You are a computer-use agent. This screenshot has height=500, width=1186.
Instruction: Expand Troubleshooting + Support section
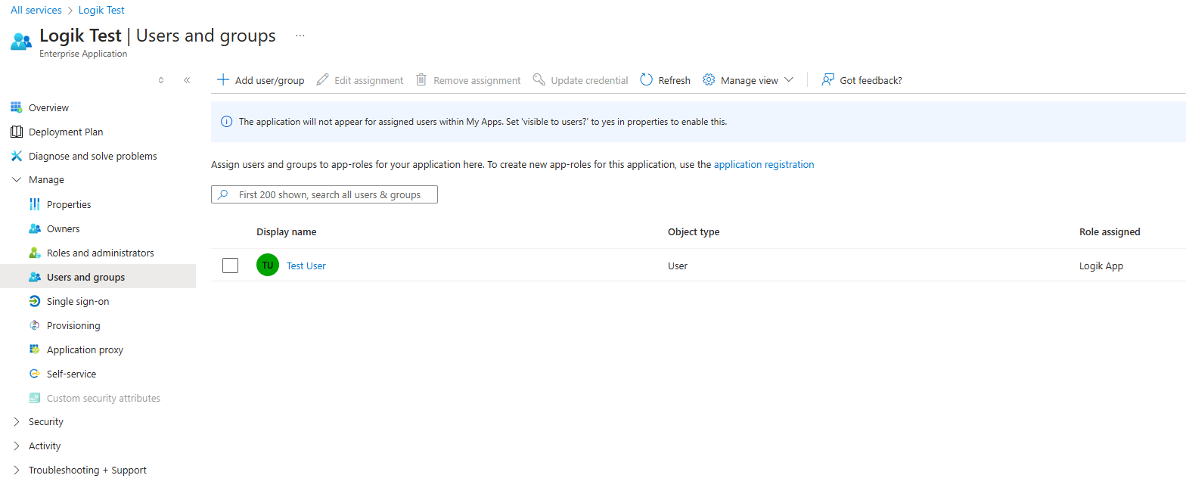point(17,470)
